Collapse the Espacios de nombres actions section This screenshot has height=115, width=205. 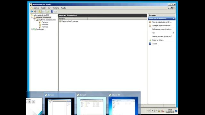[x=174, y=19]
